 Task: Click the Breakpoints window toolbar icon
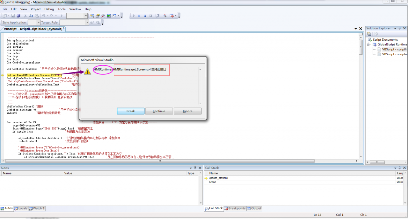pos(171,16)
